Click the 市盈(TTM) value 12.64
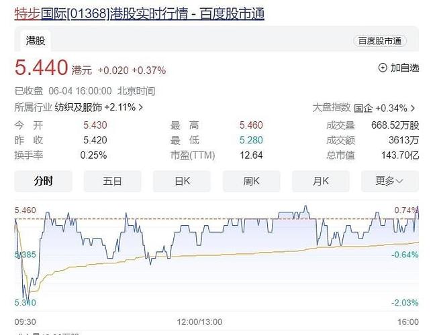The image size is (437, 335). tap(251, 155)
